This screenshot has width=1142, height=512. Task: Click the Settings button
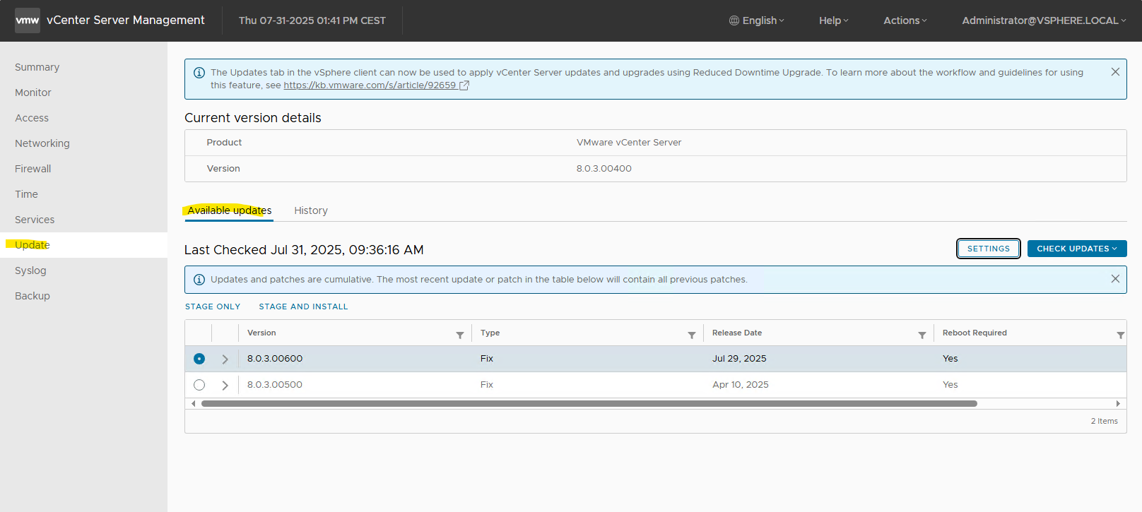989,249
